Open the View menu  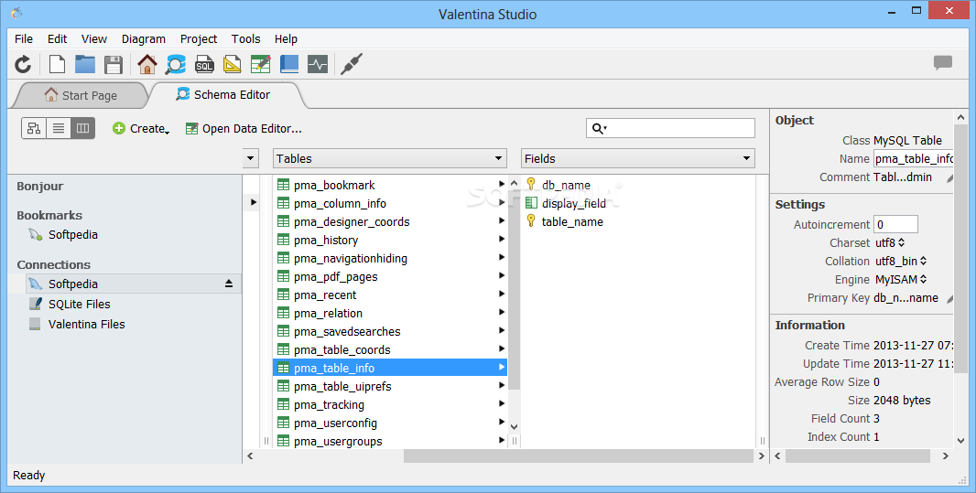pyautogui.click(x=94, y=38)
